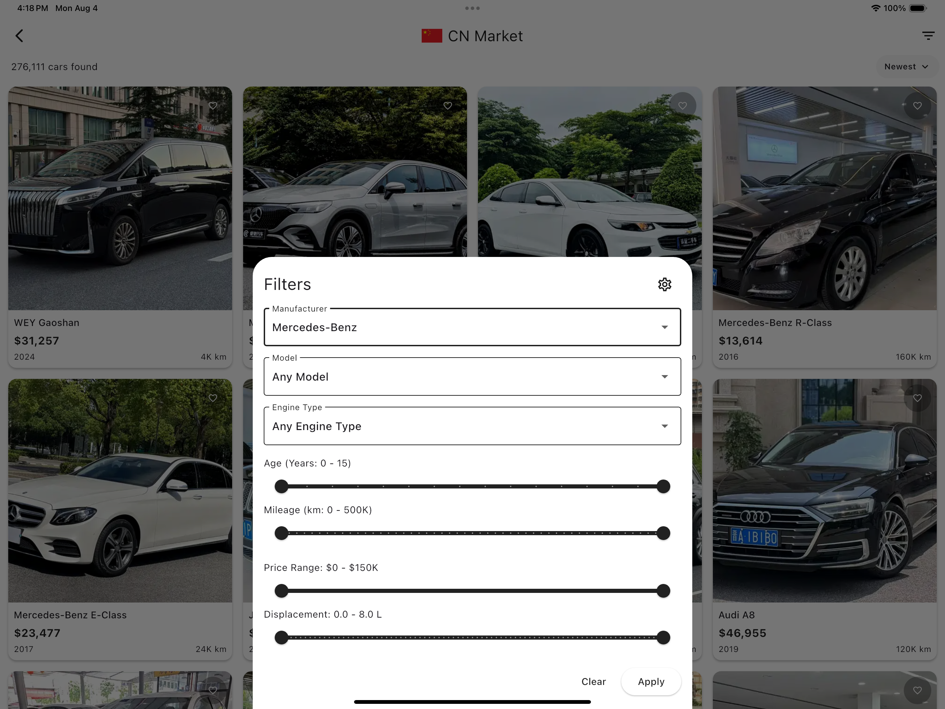
Task: Favorite the silver Mercedes SUV heart
Action: [x=447, y=105]
